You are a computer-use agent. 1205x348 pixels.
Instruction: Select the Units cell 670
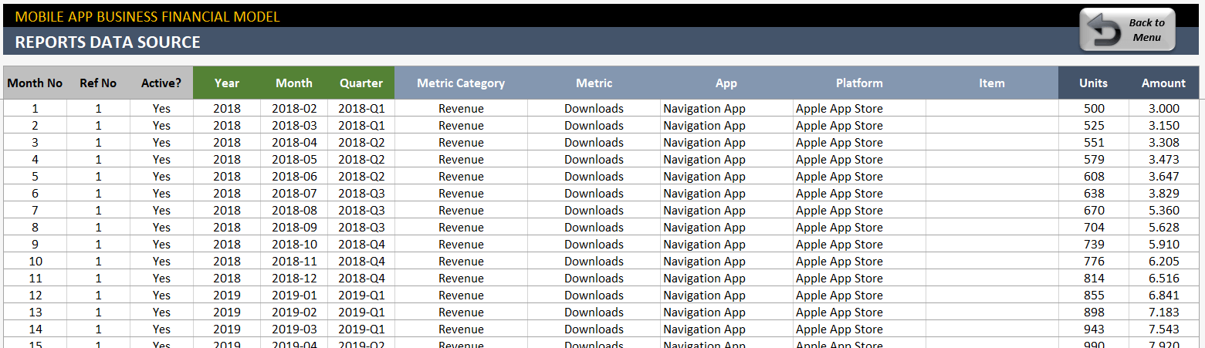pyautogui.click(x=1094, y=211)
